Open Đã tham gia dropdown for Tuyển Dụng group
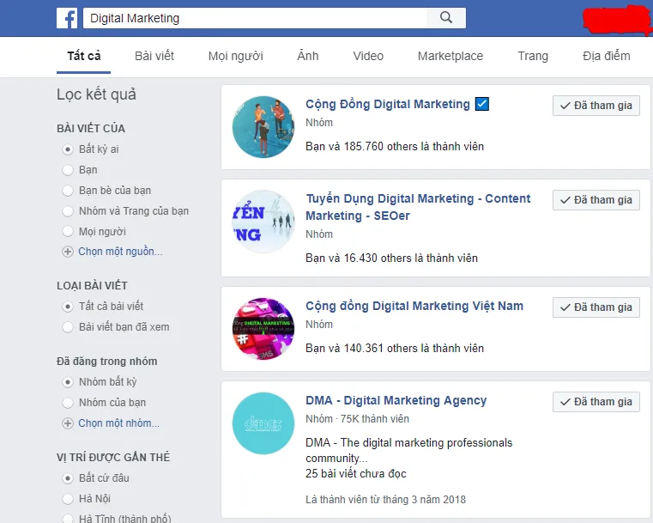This screenshot has height=523, width=653. (596, 200)
